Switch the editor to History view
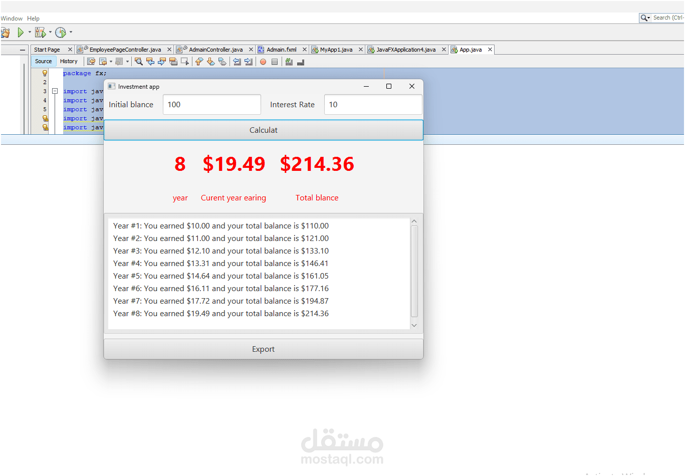Image resolution: width=685 pixels, height=476 pixels. tap(69, 61)
